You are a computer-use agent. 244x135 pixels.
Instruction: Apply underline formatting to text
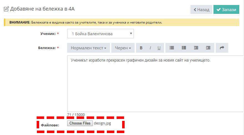[159, 48]
